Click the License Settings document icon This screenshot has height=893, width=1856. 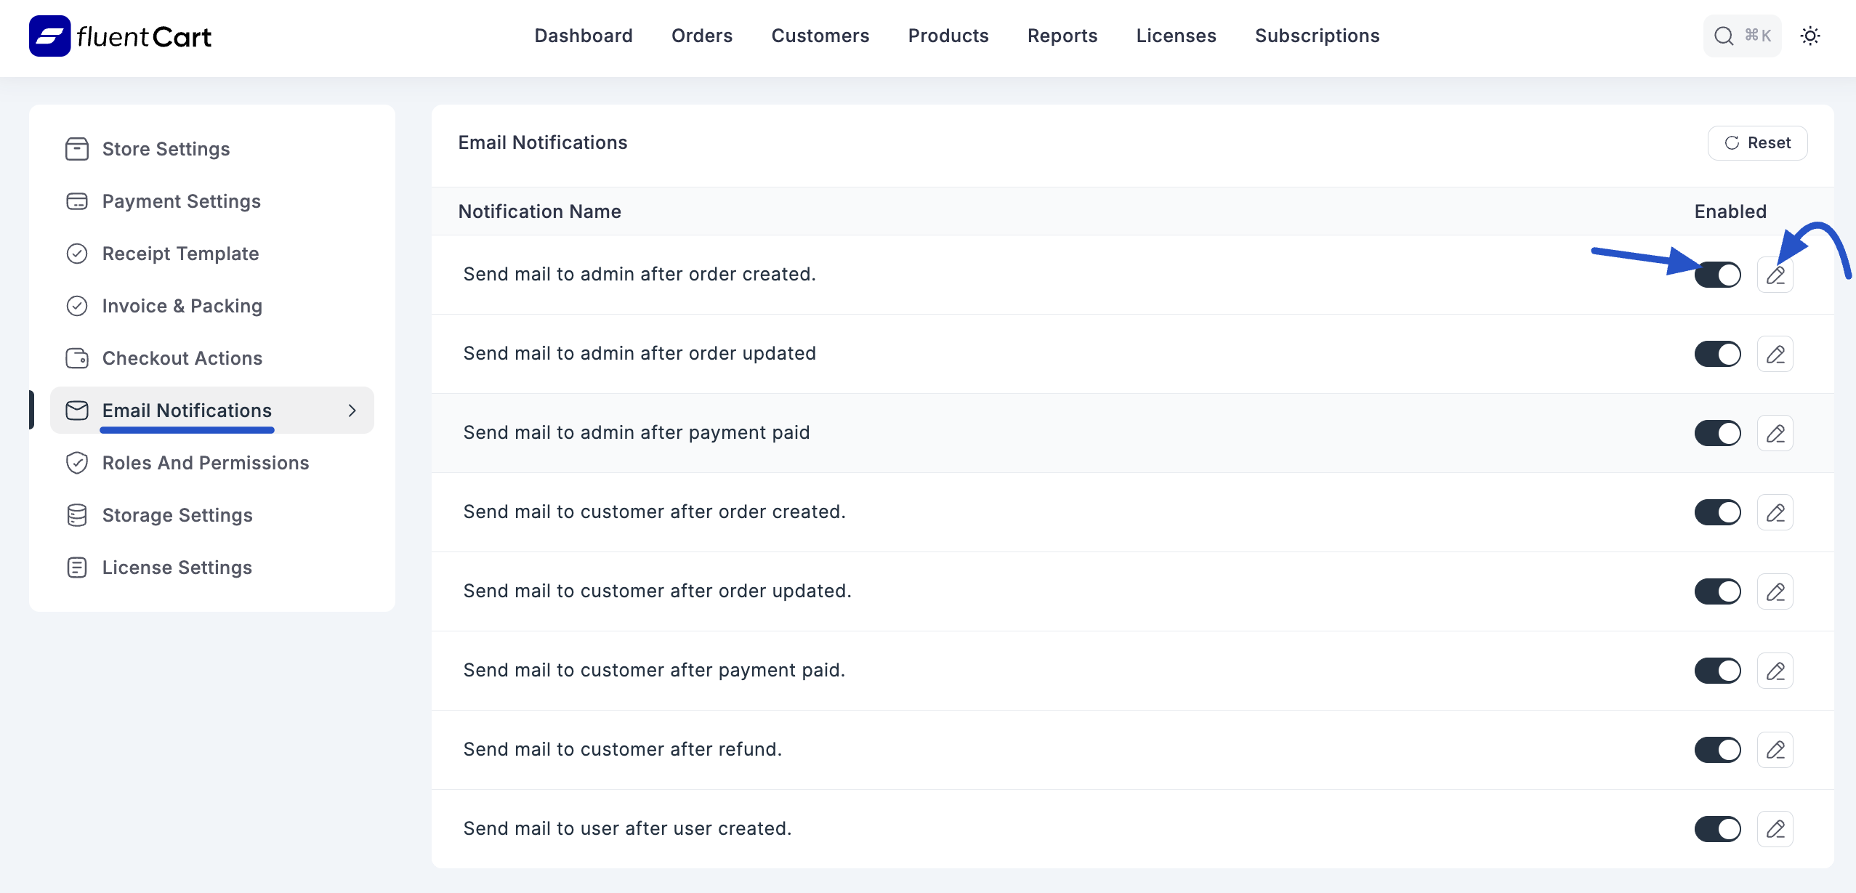coord(76,567)
